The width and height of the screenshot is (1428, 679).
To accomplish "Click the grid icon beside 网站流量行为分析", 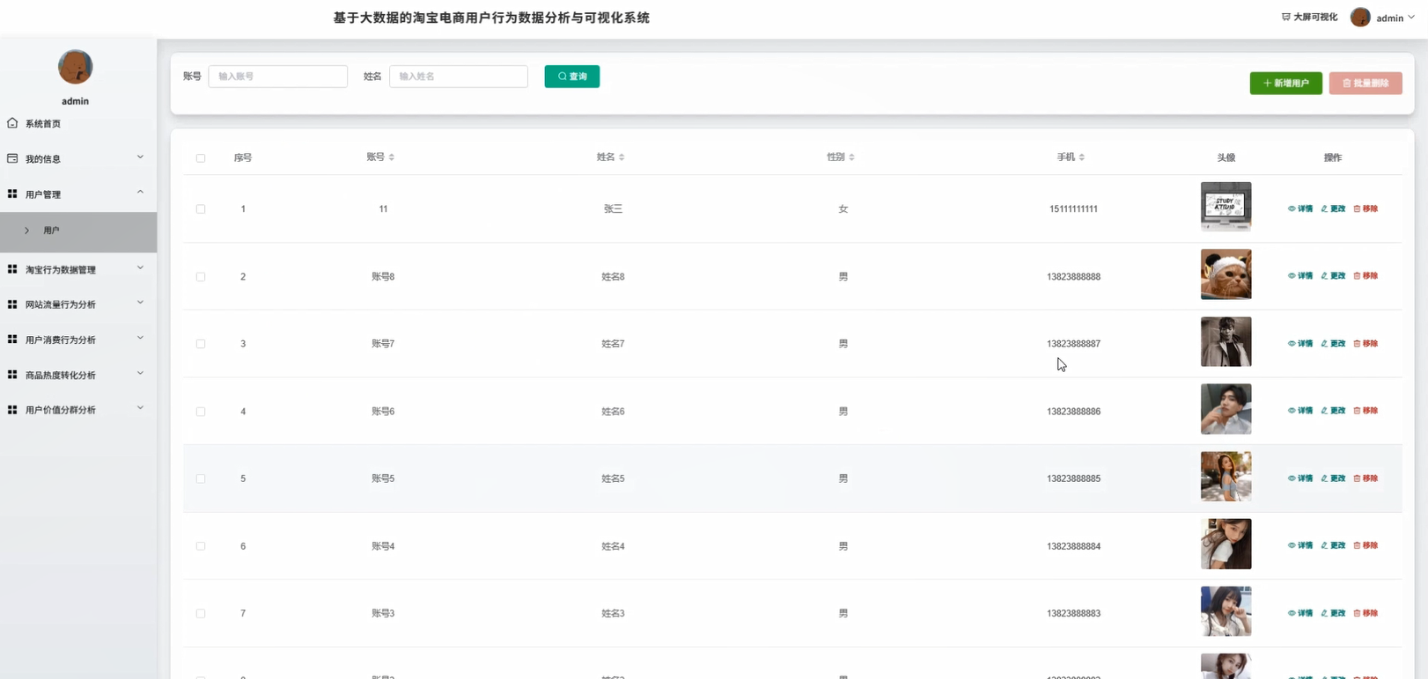I will coord(12,304).
